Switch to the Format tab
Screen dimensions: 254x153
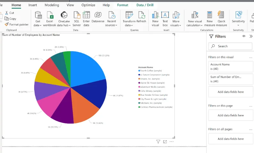point(123,5)
